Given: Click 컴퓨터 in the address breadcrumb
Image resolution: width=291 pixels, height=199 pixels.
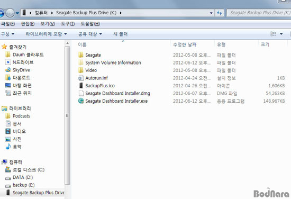Looking at the screenshot, I should [41, 13].
